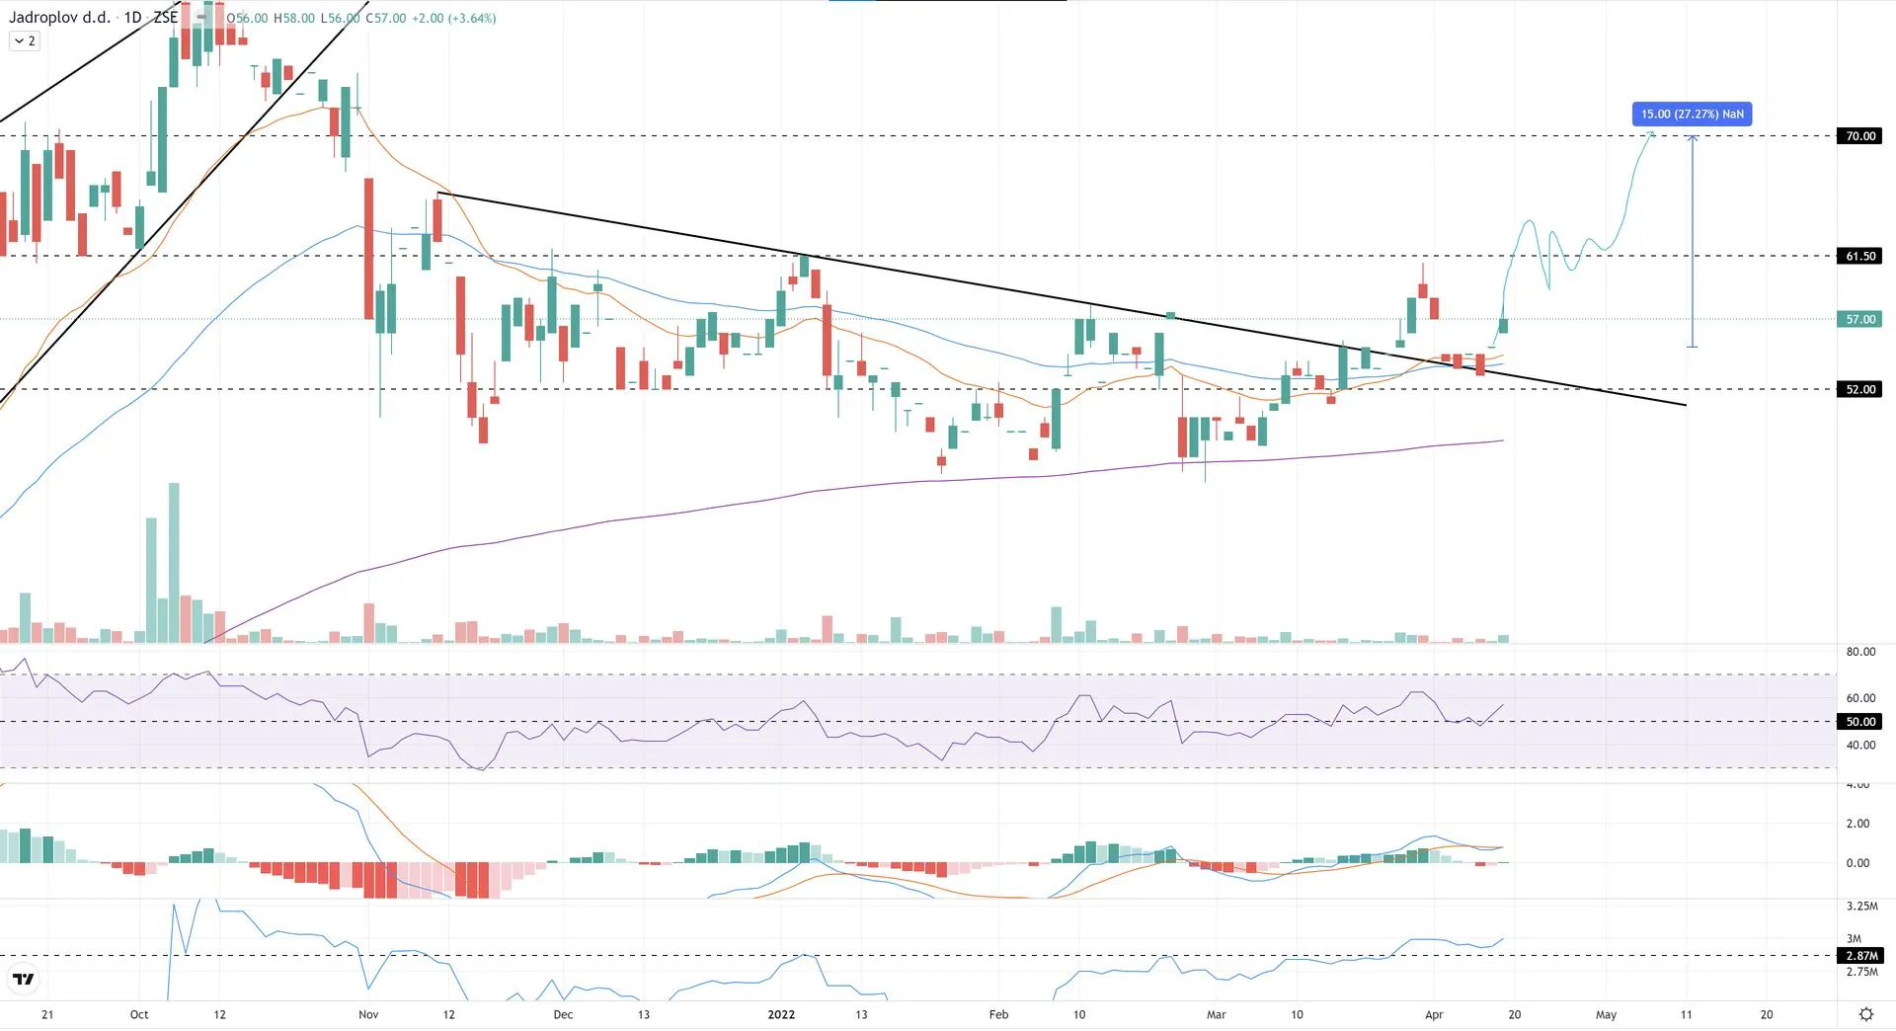Image resolution: width=1896 pixels, height=1031 pixels.
Task: Select the 52.00 support level label
Action: [x=1859, y=390]
